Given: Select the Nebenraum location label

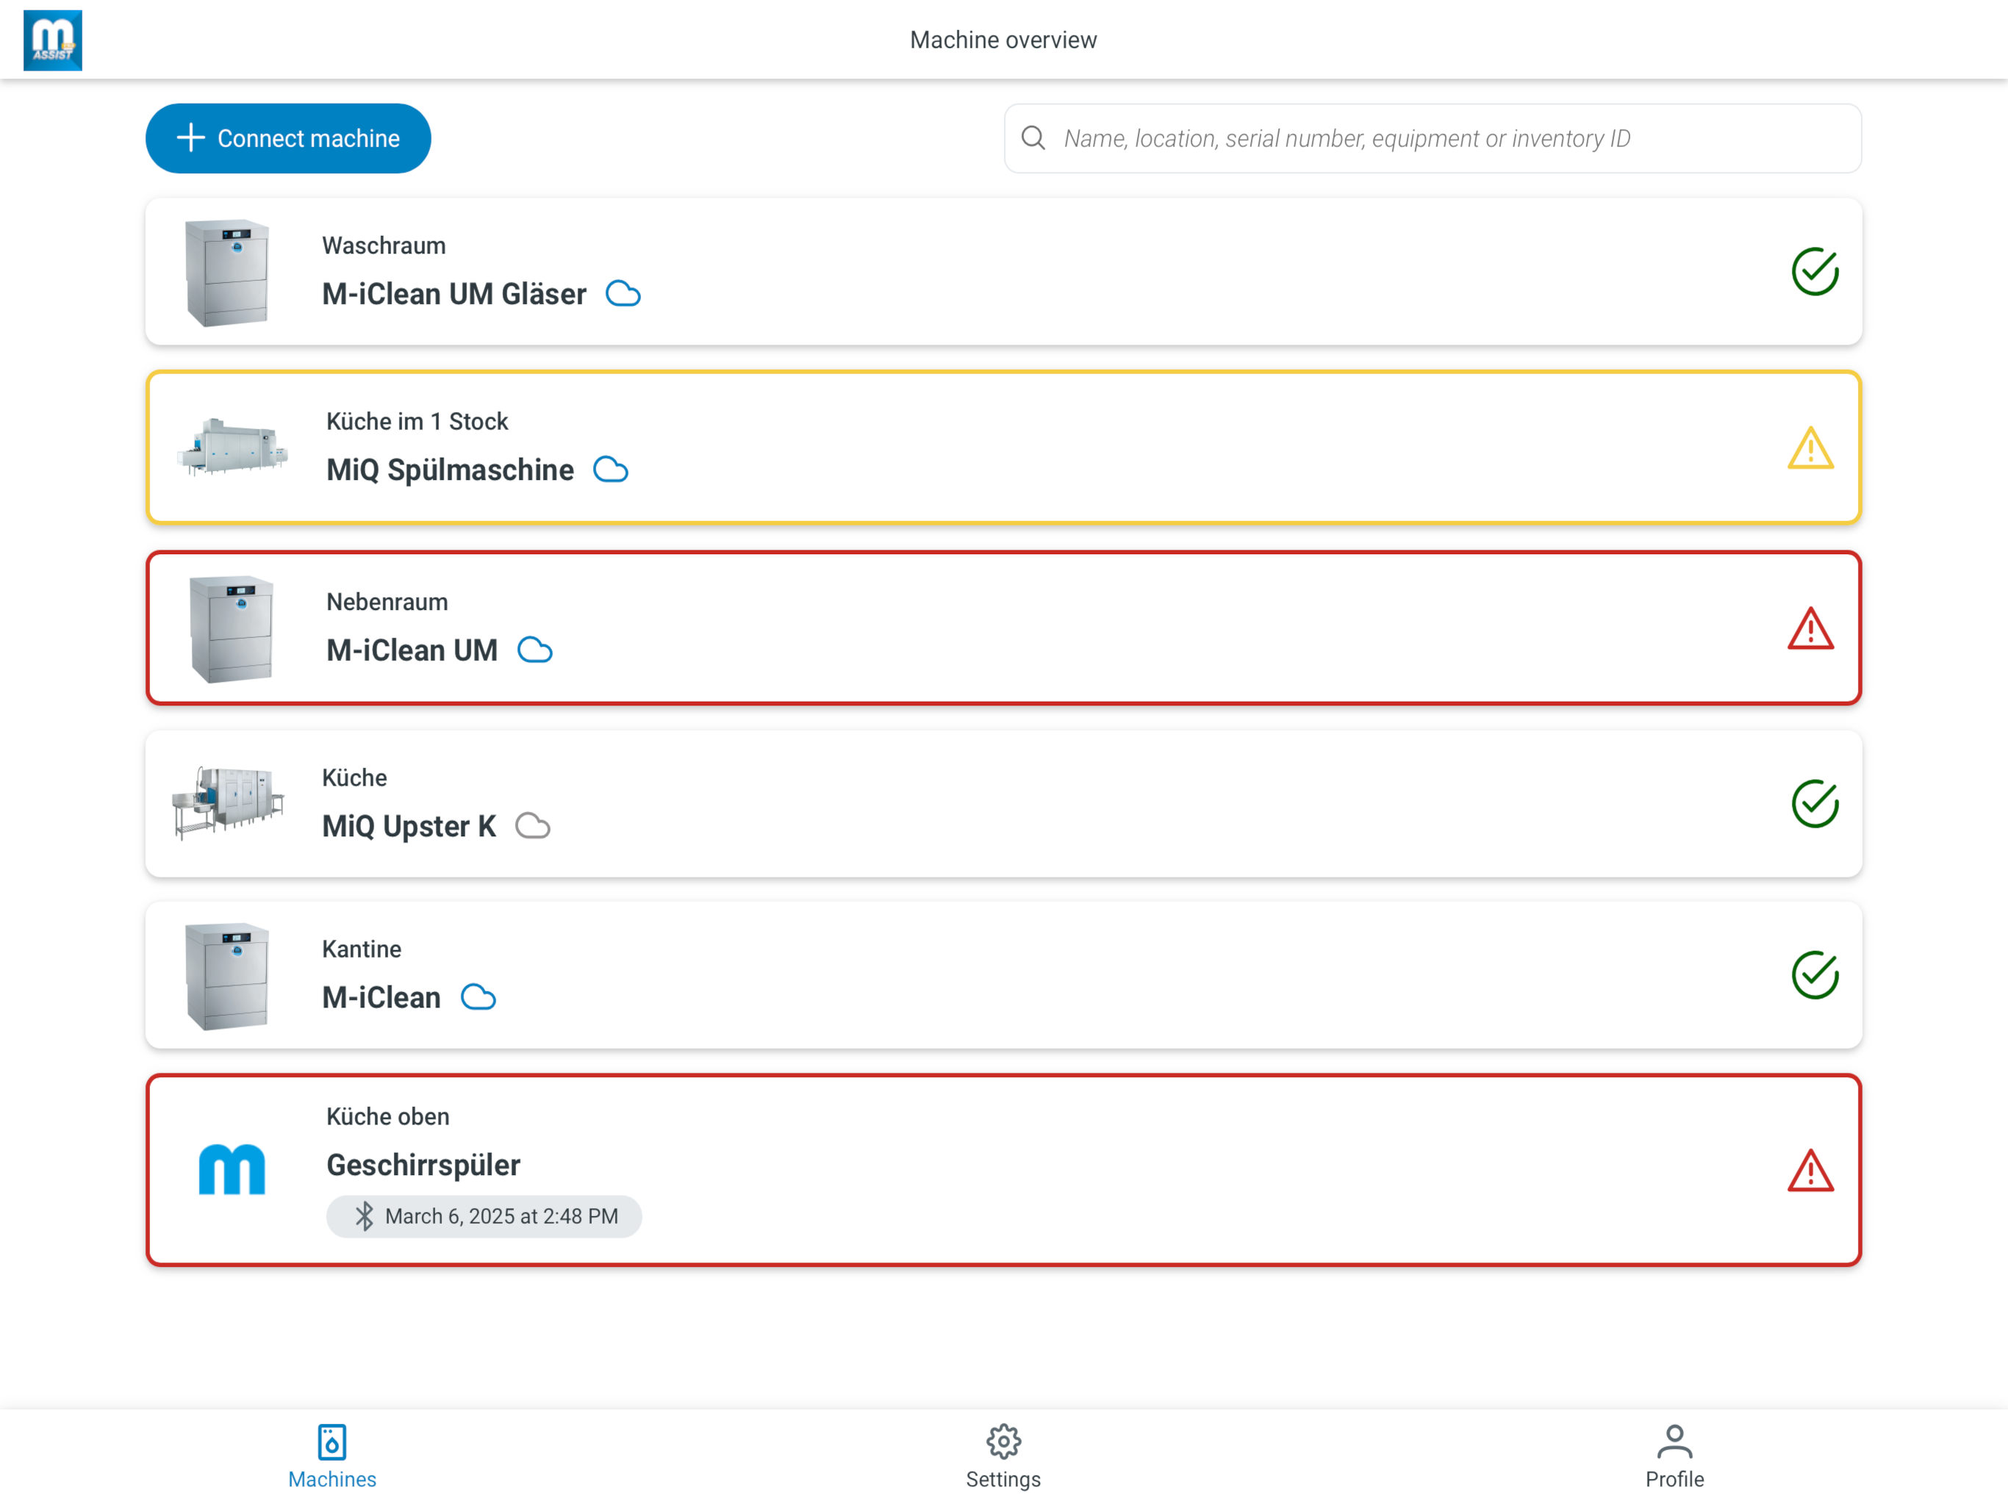Looking at the screenshot, I should (387, 602).
